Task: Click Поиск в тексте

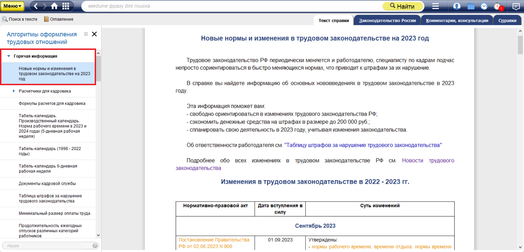Action: point(20,19)
